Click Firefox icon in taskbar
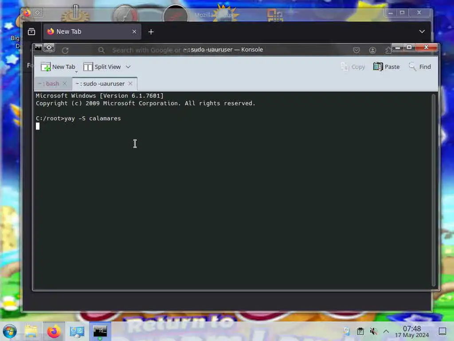 point(54,331)
